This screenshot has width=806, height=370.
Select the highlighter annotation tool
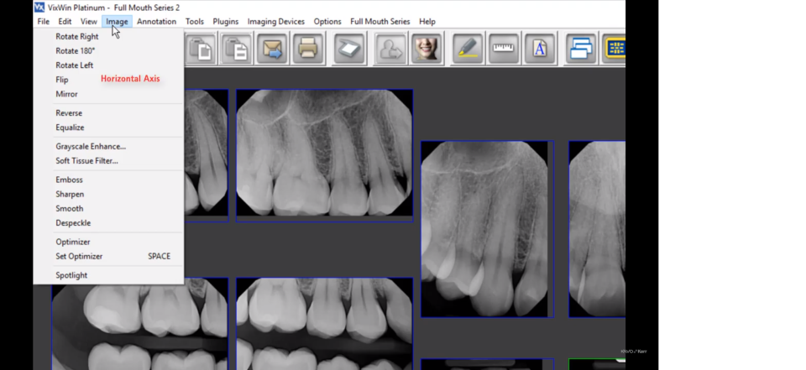coord(468,50)
